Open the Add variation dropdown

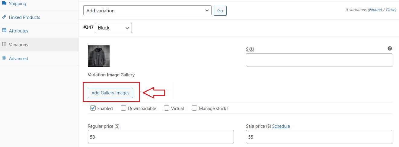[x=147, y=11]
